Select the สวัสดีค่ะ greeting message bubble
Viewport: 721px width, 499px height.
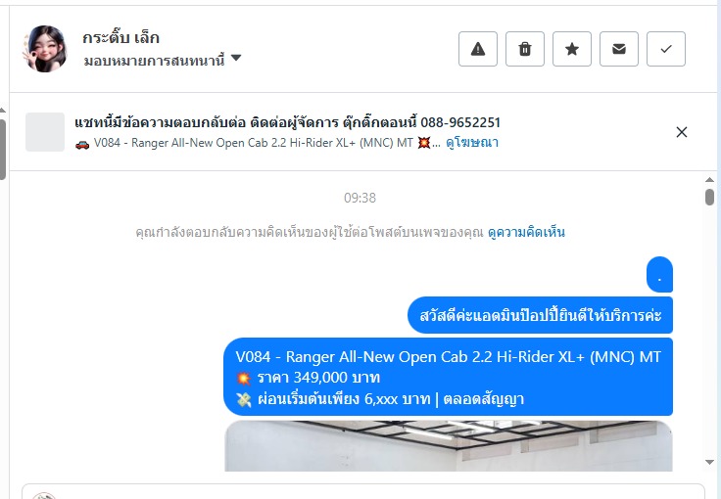coord(540,315)
